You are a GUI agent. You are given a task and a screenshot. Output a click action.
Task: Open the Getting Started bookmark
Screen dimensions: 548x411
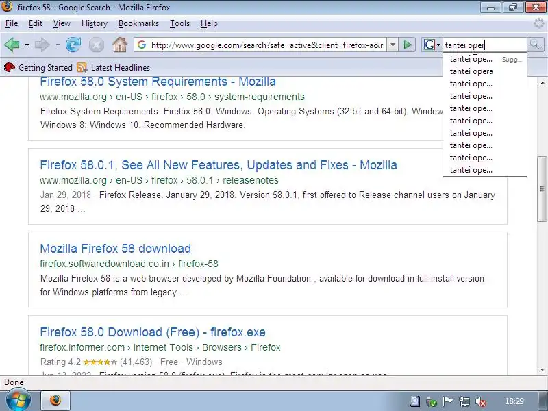click(38, 67)
